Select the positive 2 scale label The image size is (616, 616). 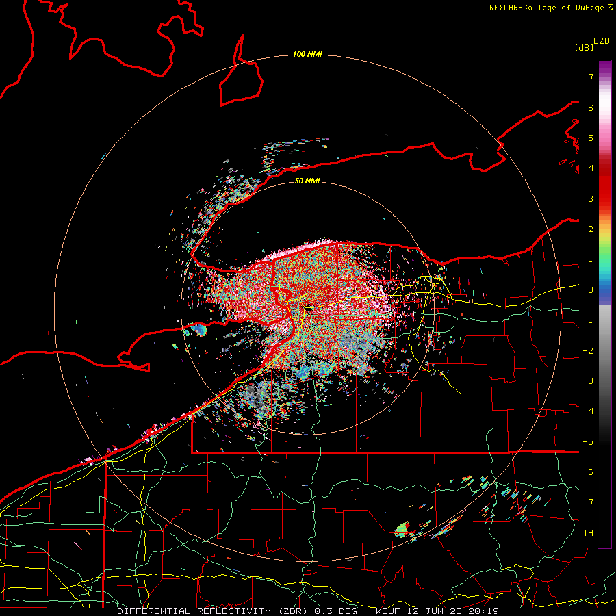point(591,229)
